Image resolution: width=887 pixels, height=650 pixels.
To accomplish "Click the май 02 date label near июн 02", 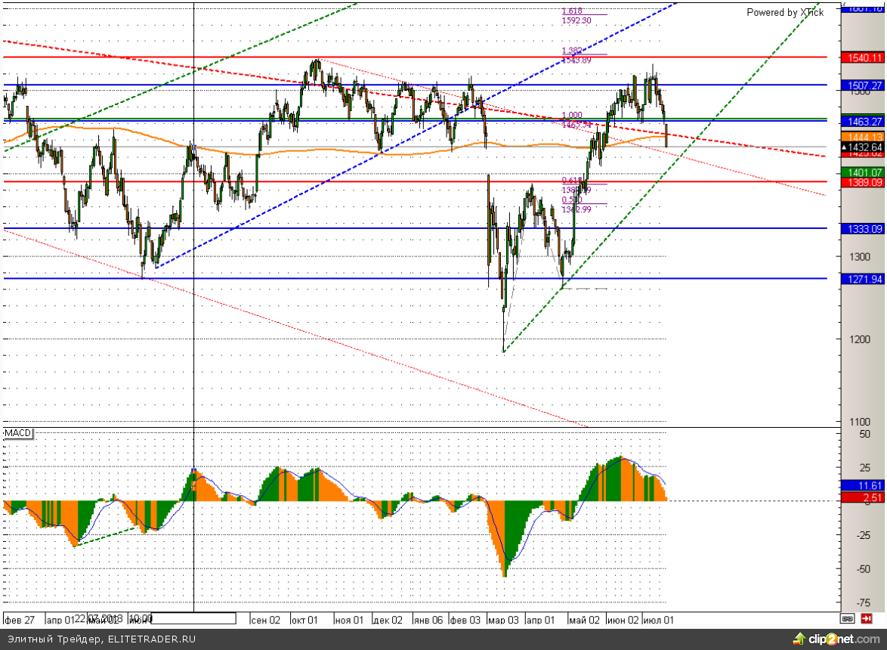I will [x=584, y=620].
